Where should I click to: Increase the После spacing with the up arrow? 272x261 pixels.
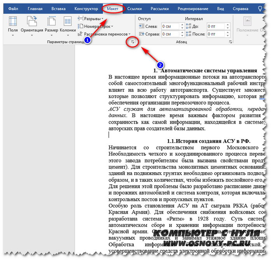point(228,33)
